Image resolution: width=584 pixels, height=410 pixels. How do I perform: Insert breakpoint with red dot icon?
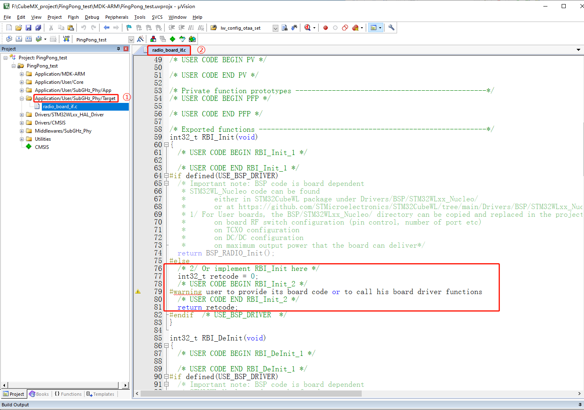326,28
